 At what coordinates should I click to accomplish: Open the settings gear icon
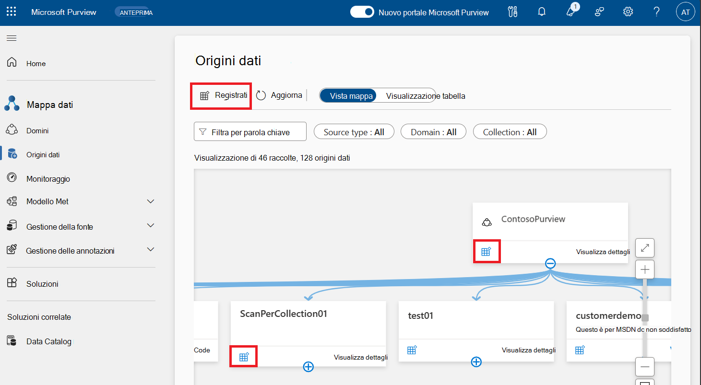click(628, 12)
